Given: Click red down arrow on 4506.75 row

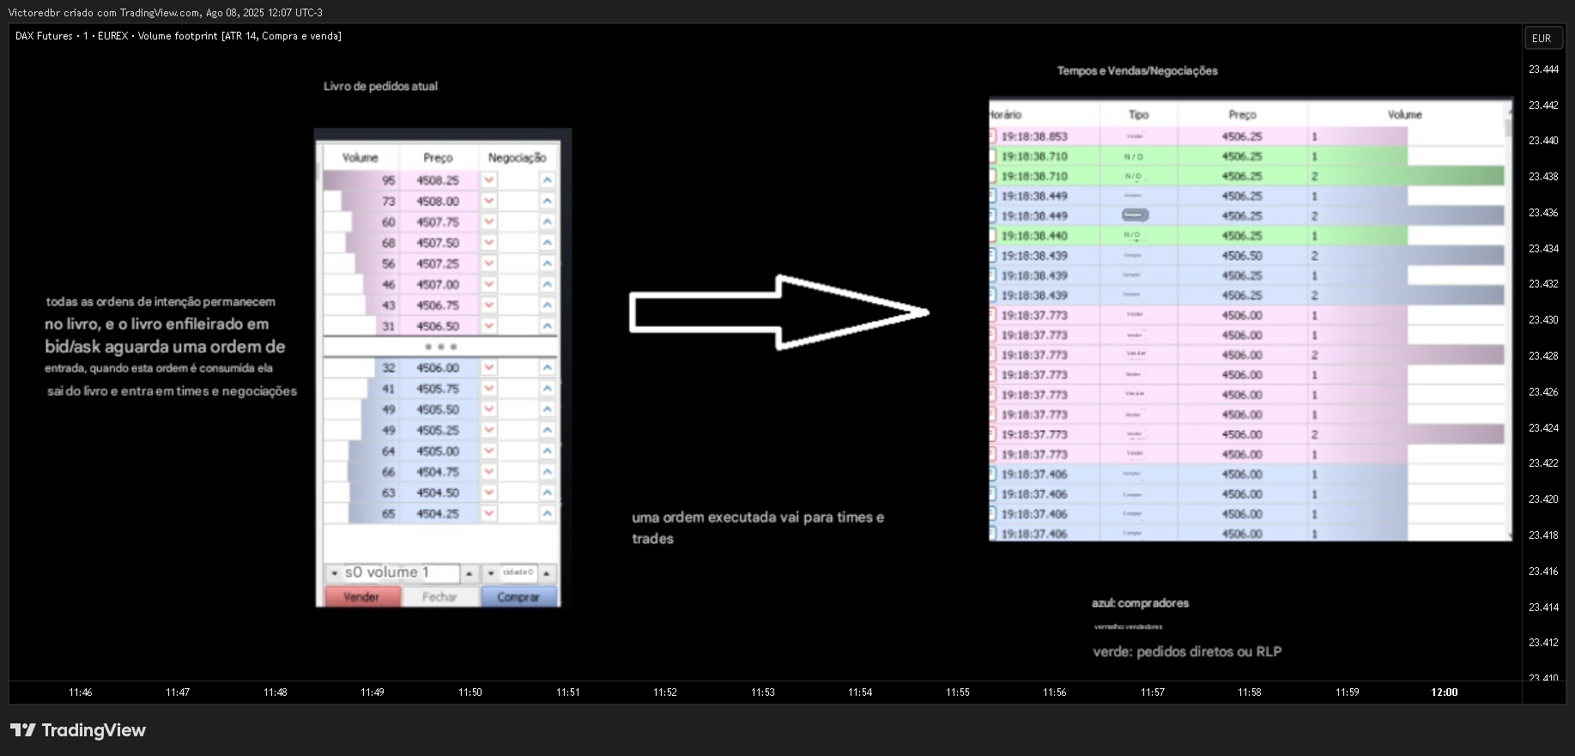Looking at the screenshot, I should (489, 305).
